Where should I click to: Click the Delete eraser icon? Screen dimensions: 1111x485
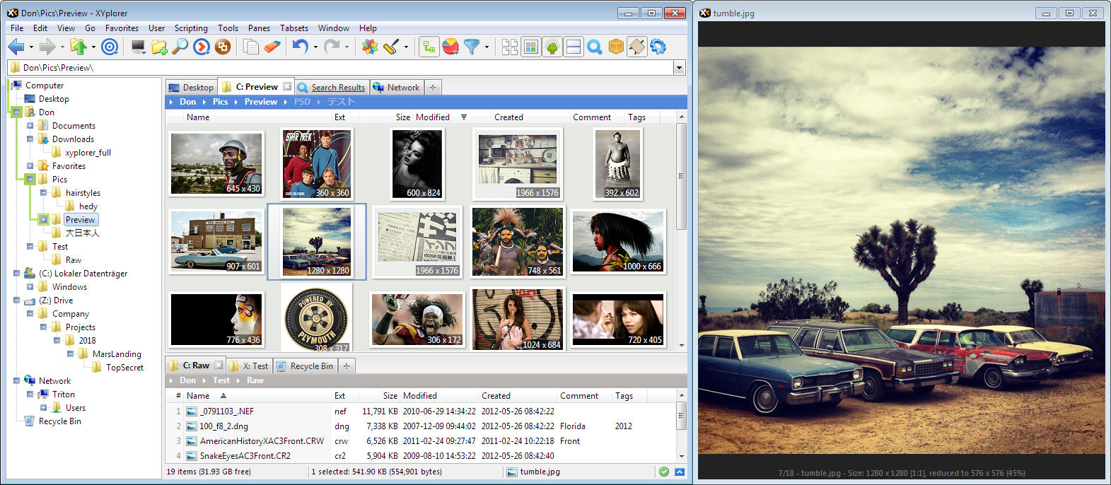click(x=272, y=47)
